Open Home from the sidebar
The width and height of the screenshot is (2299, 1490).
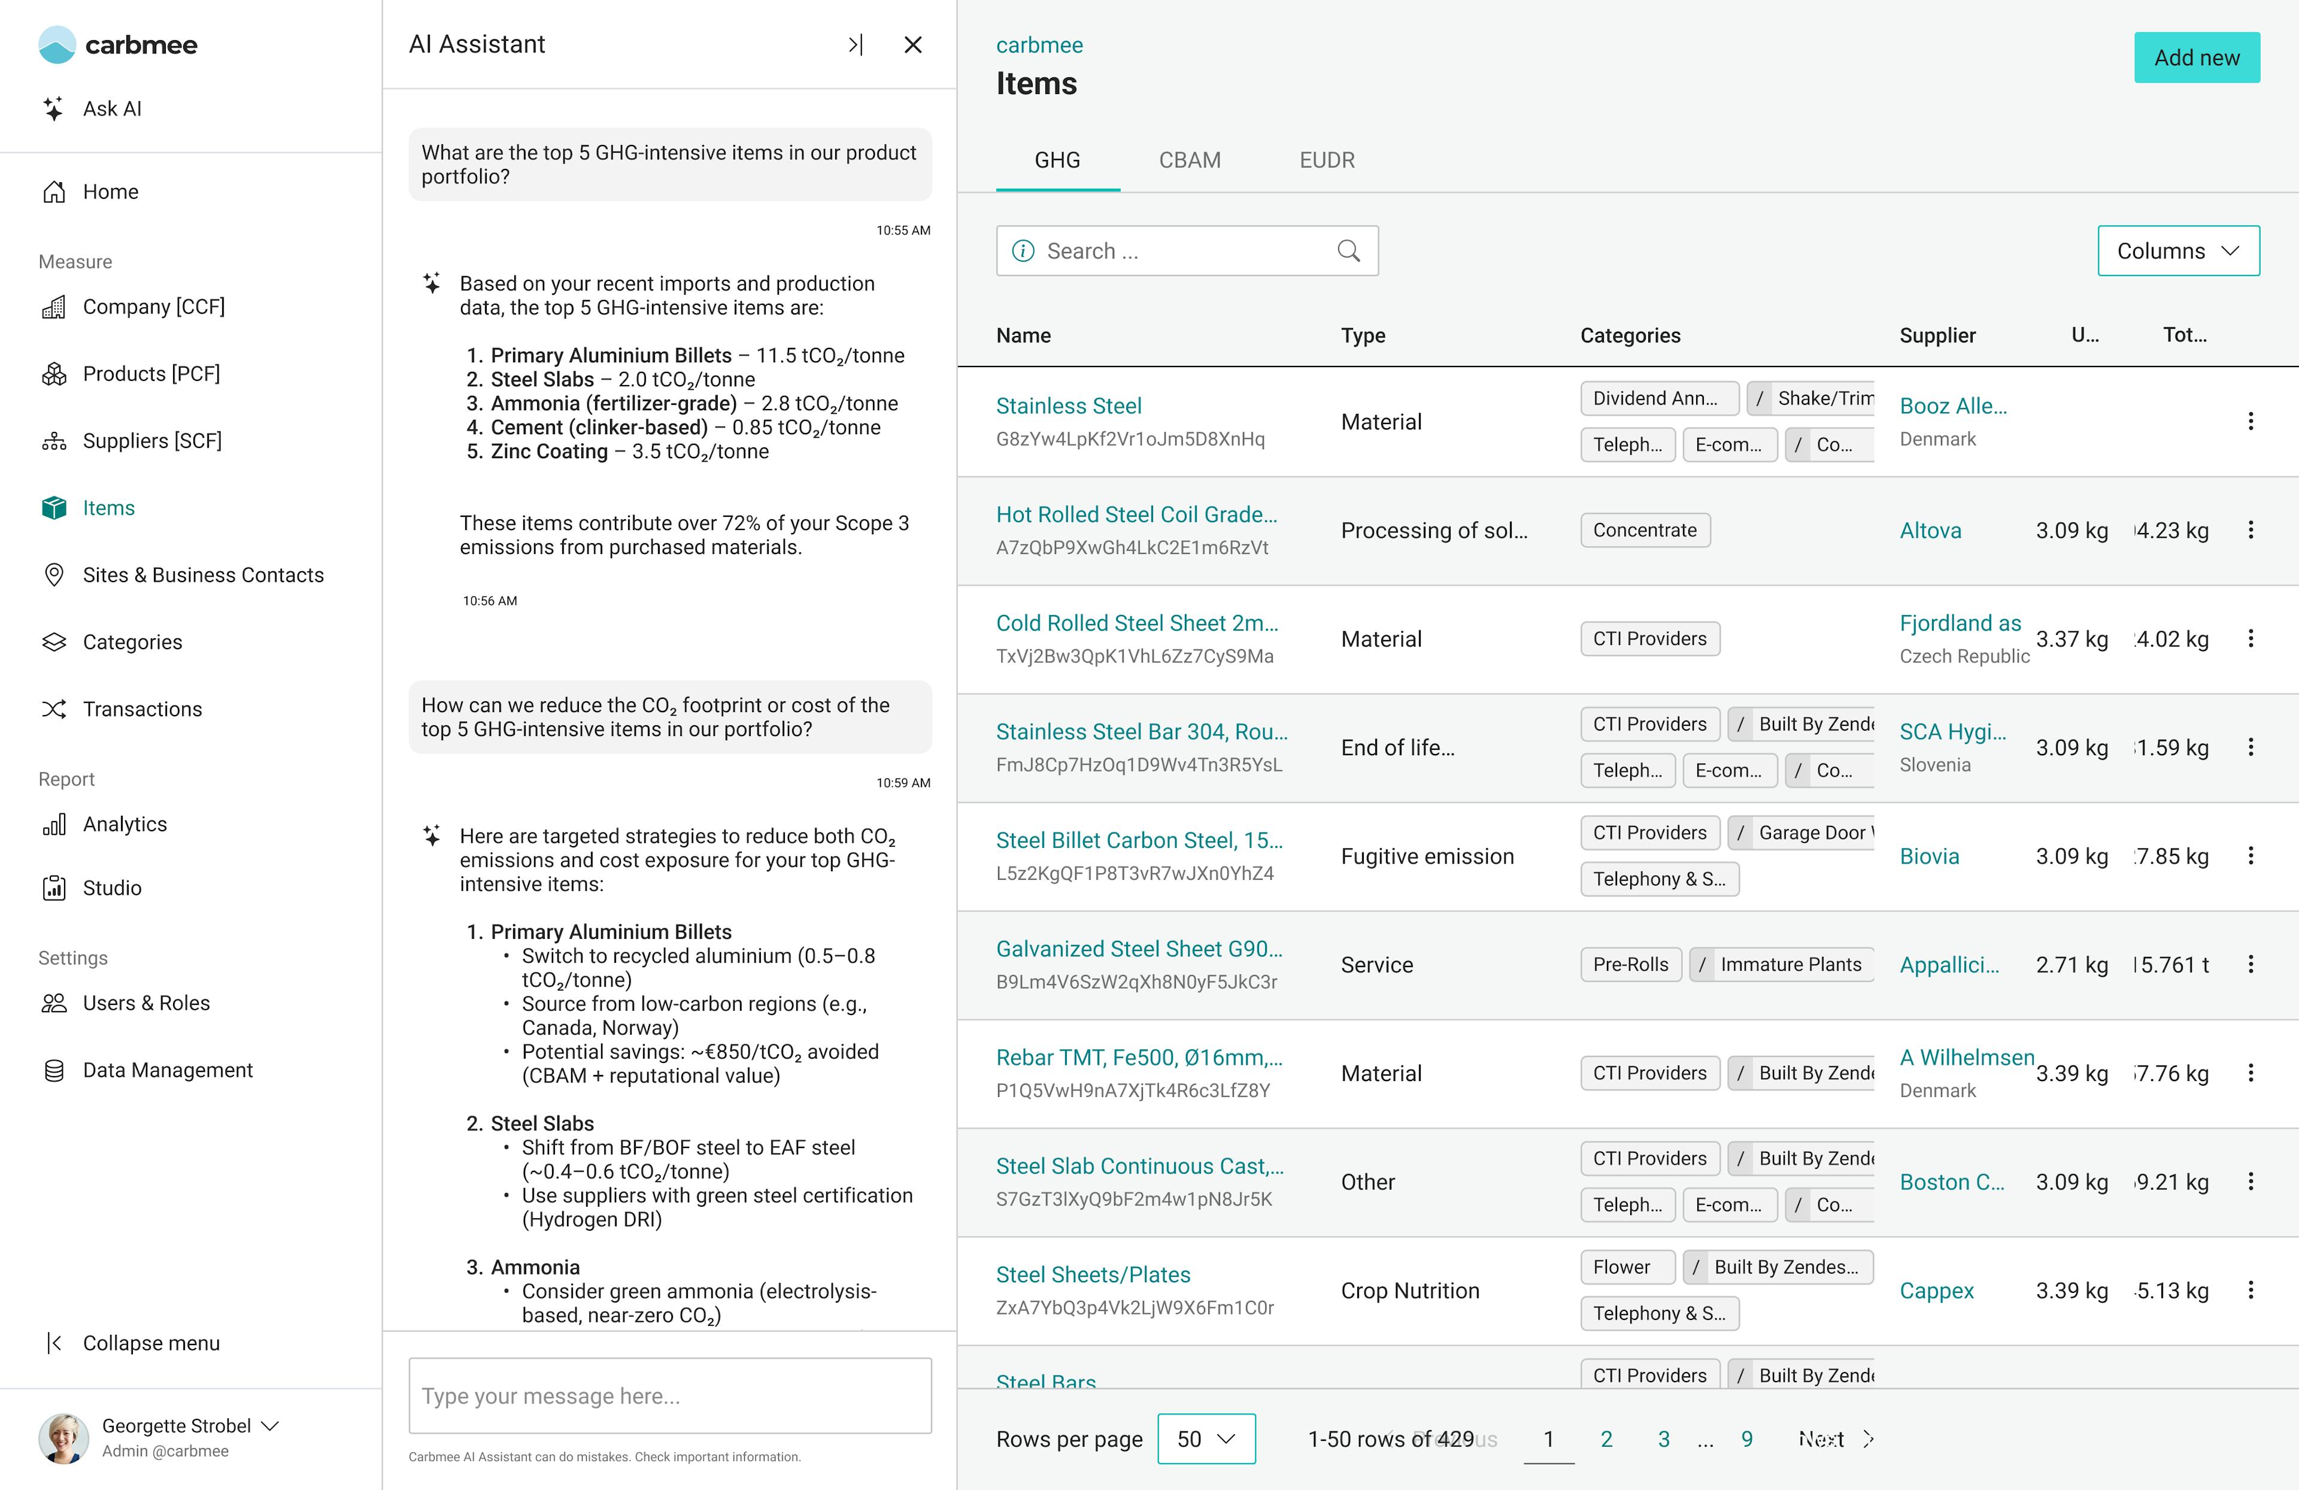(110, 191)
